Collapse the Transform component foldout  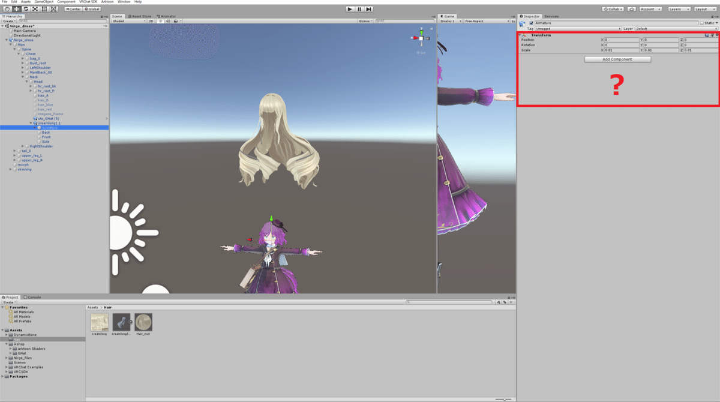tap(521, 35)
